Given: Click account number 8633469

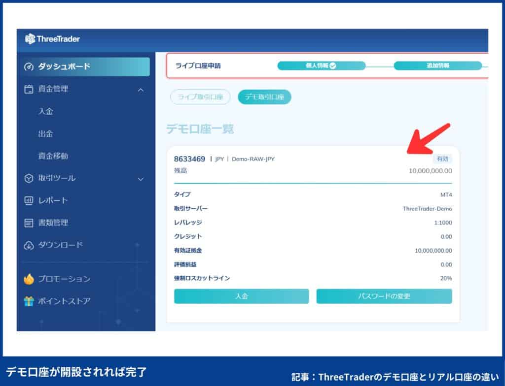Looking at the screenshot, I should coord(189,159).
